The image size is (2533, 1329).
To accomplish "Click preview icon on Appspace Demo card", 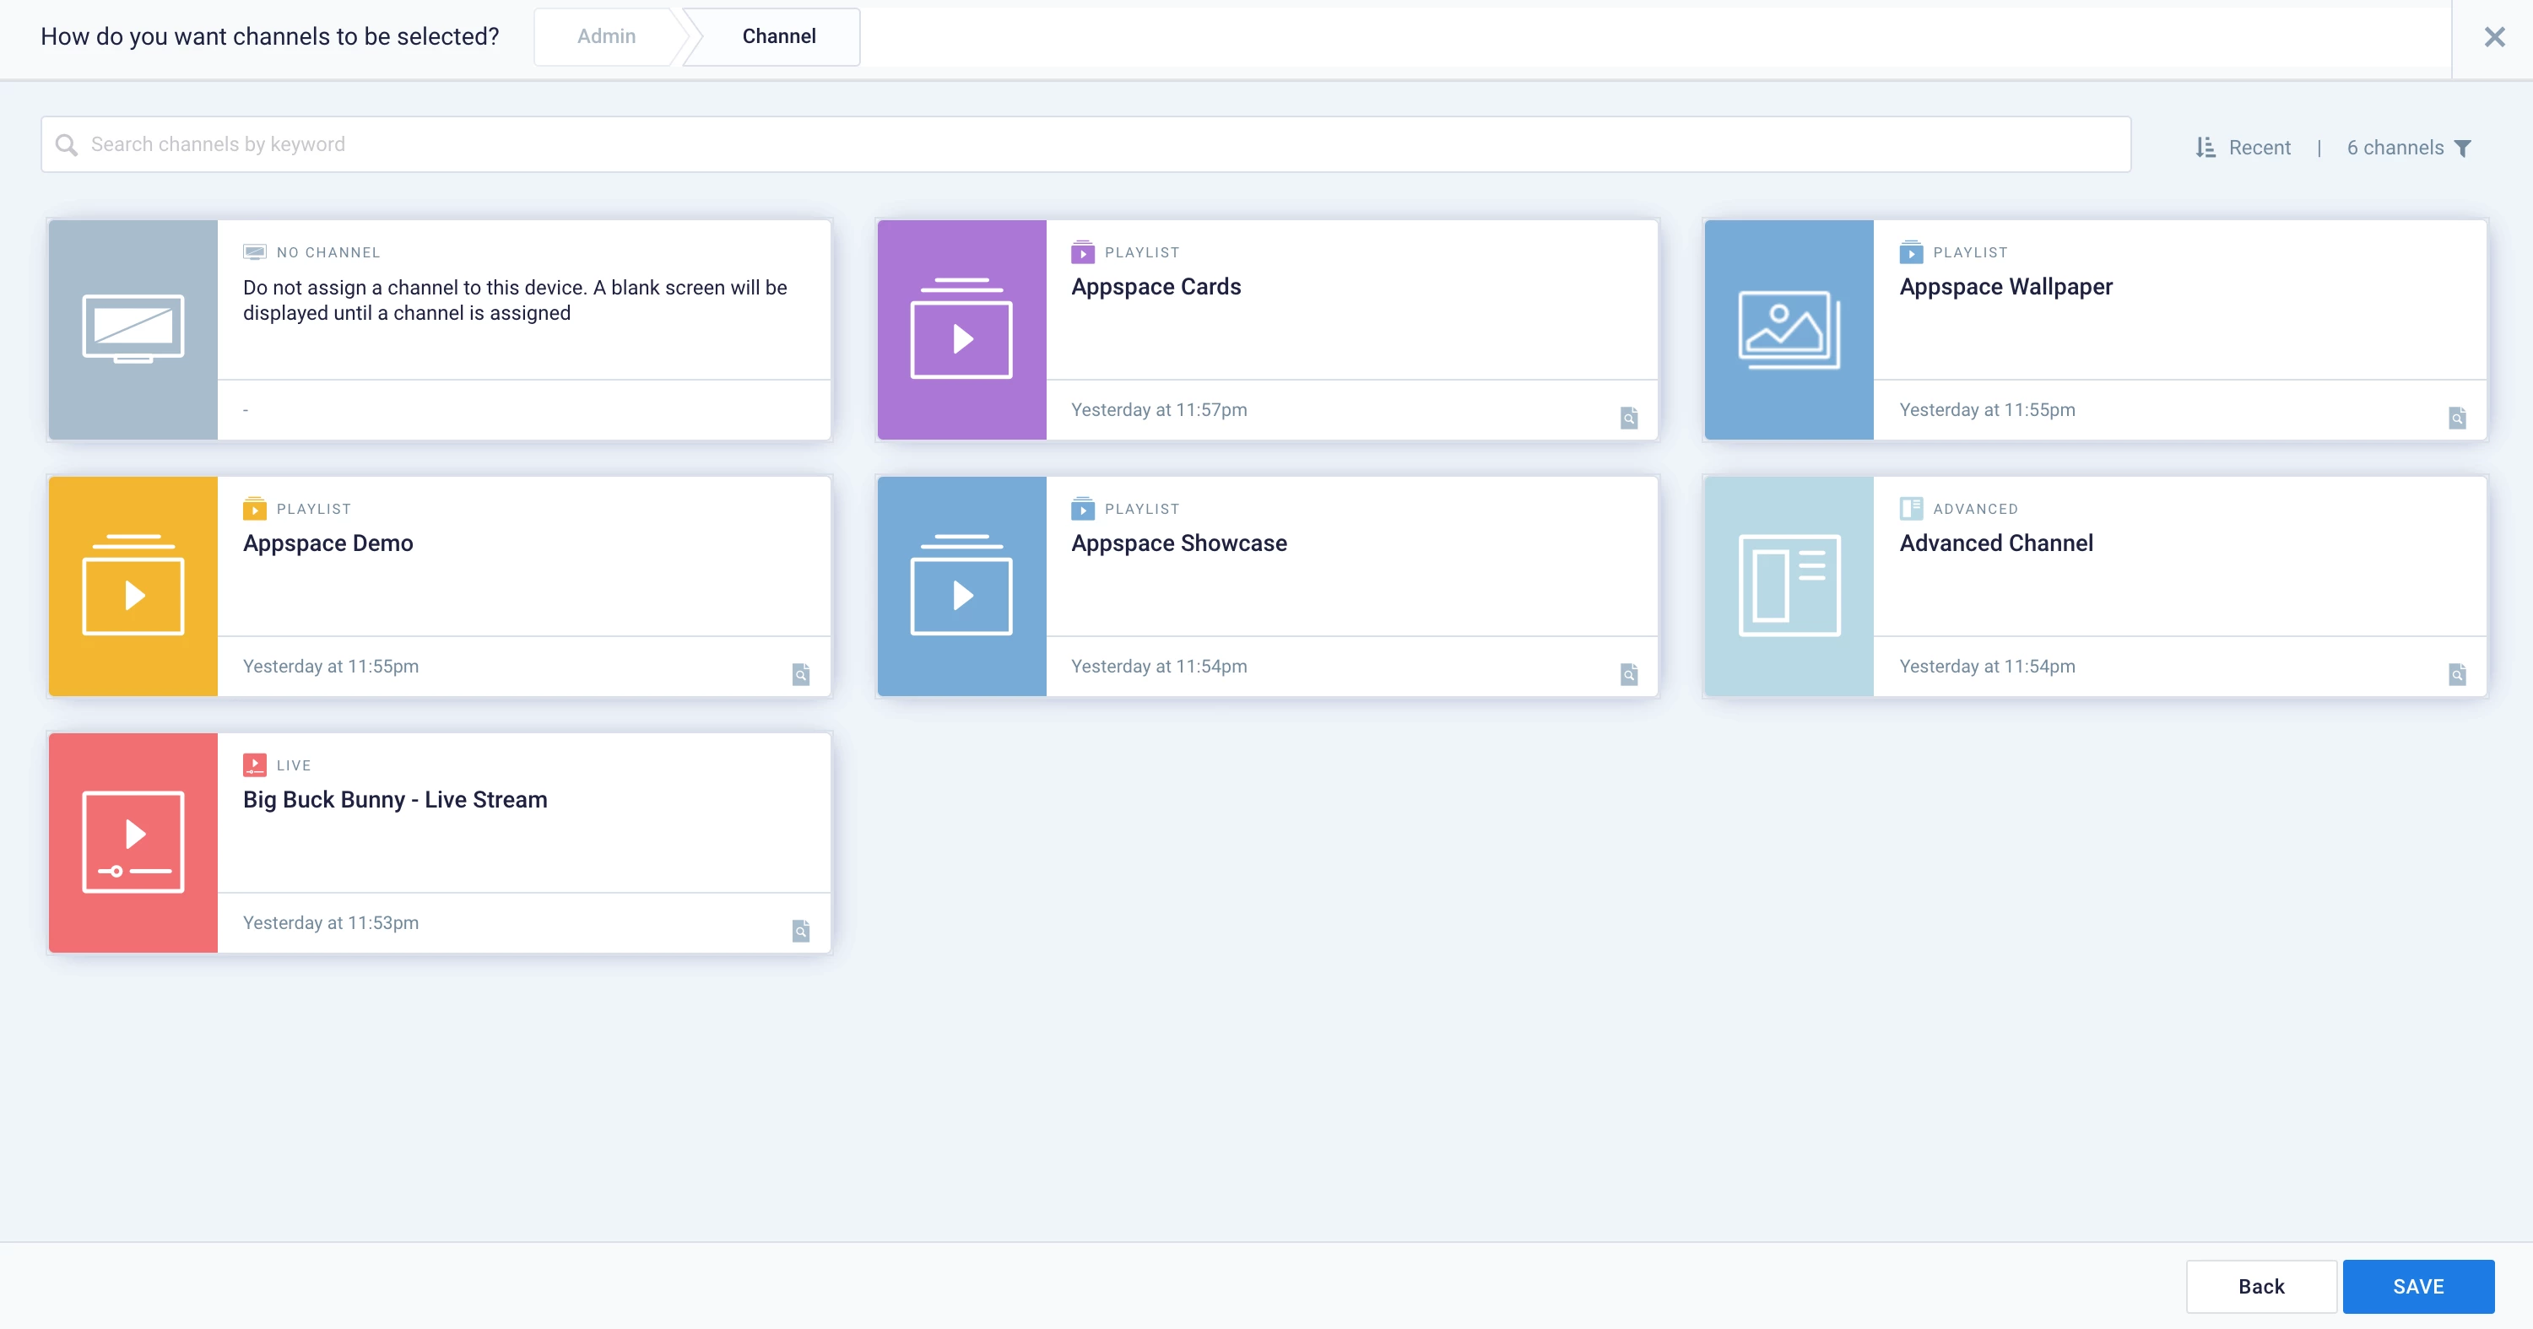I will tap(800, 674).
